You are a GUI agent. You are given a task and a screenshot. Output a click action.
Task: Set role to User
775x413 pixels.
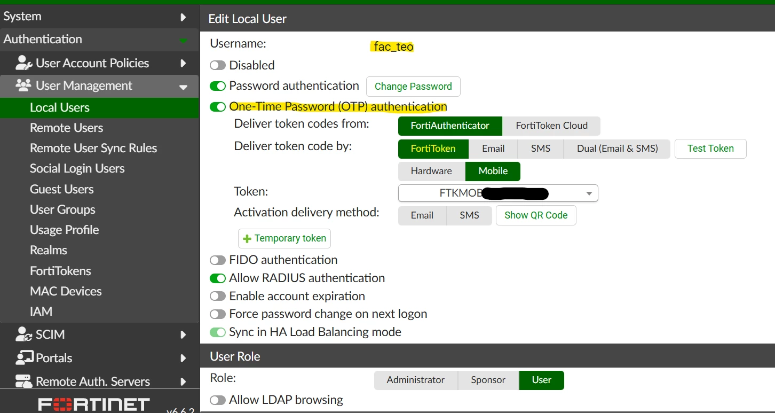coord(541,380)
